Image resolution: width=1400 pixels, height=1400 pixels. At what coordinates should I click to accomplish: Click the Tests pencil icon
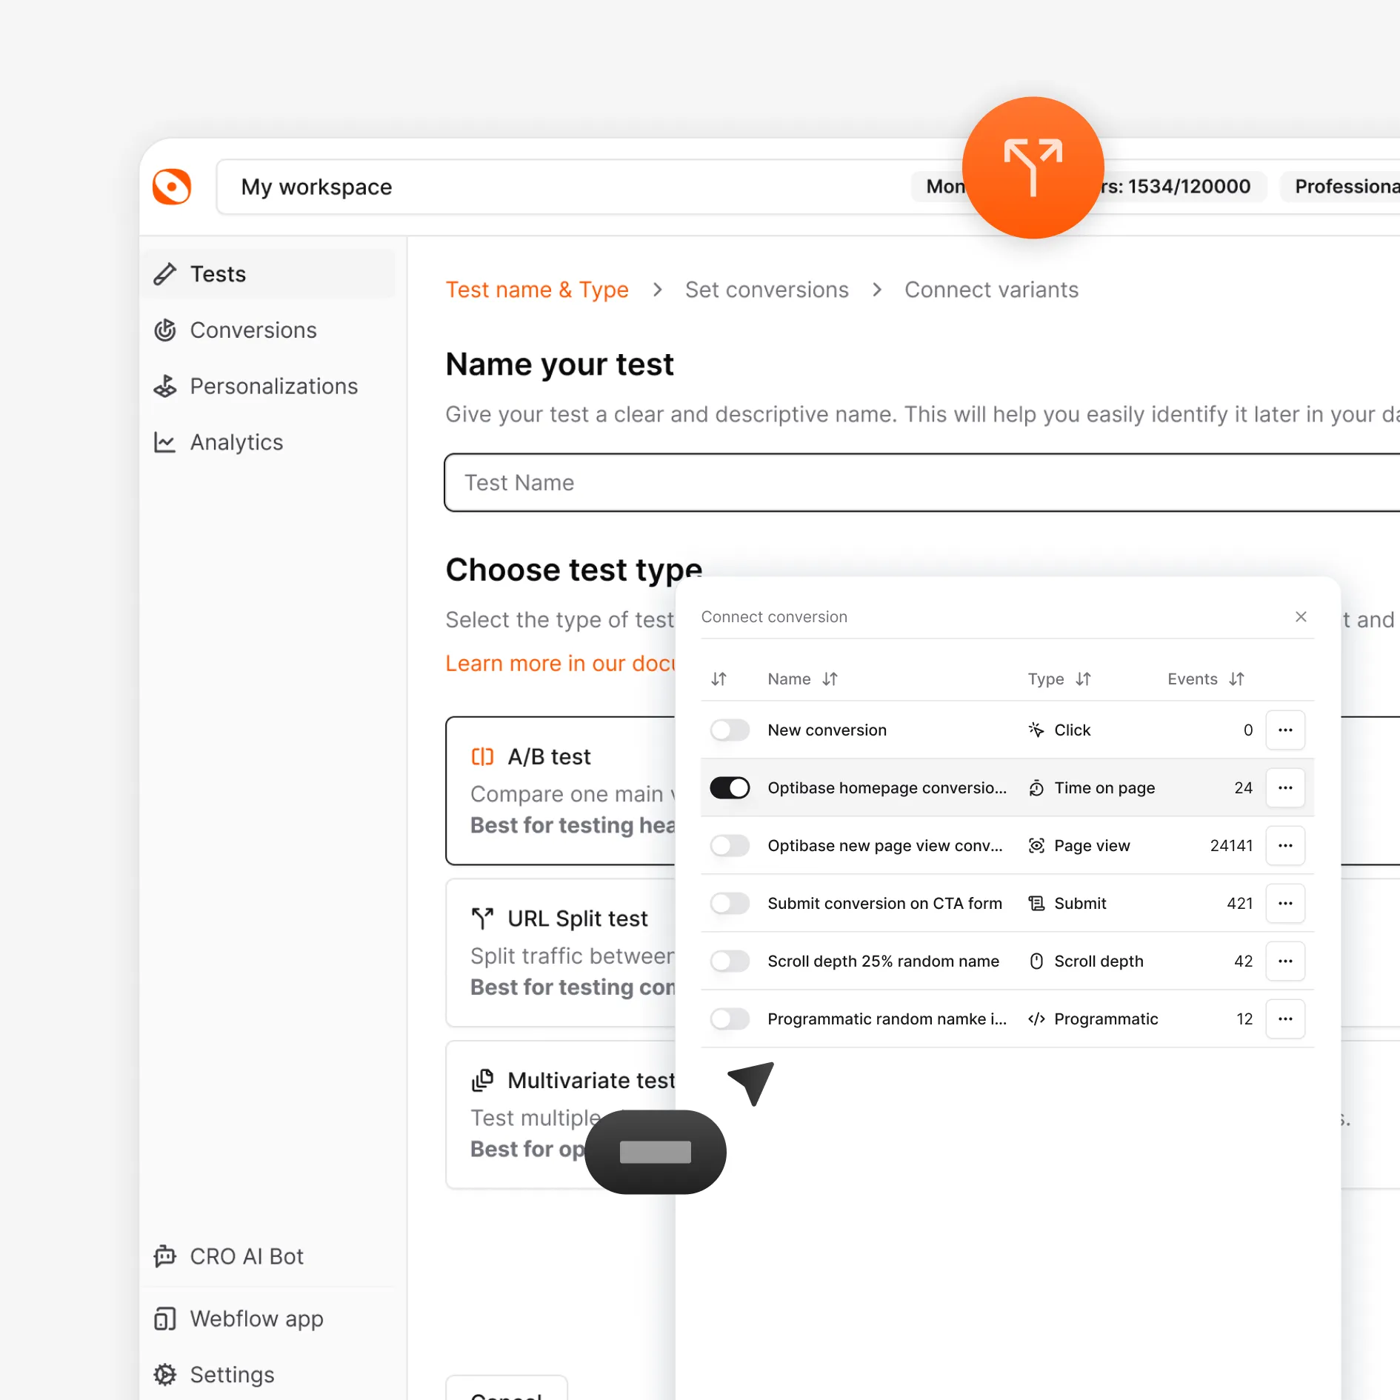(x=164, y=274)
